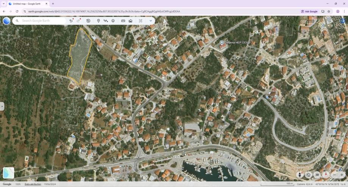Go back to the previous page
The height and width of the screenshot is (187, 348).
tap(4, 11)
